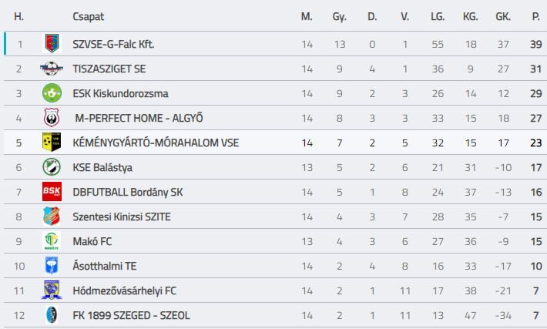
Task: Click the FK 1899 SZEGED - SZEOL emblem
Action: pyautogui.click(x=52, y=315)
